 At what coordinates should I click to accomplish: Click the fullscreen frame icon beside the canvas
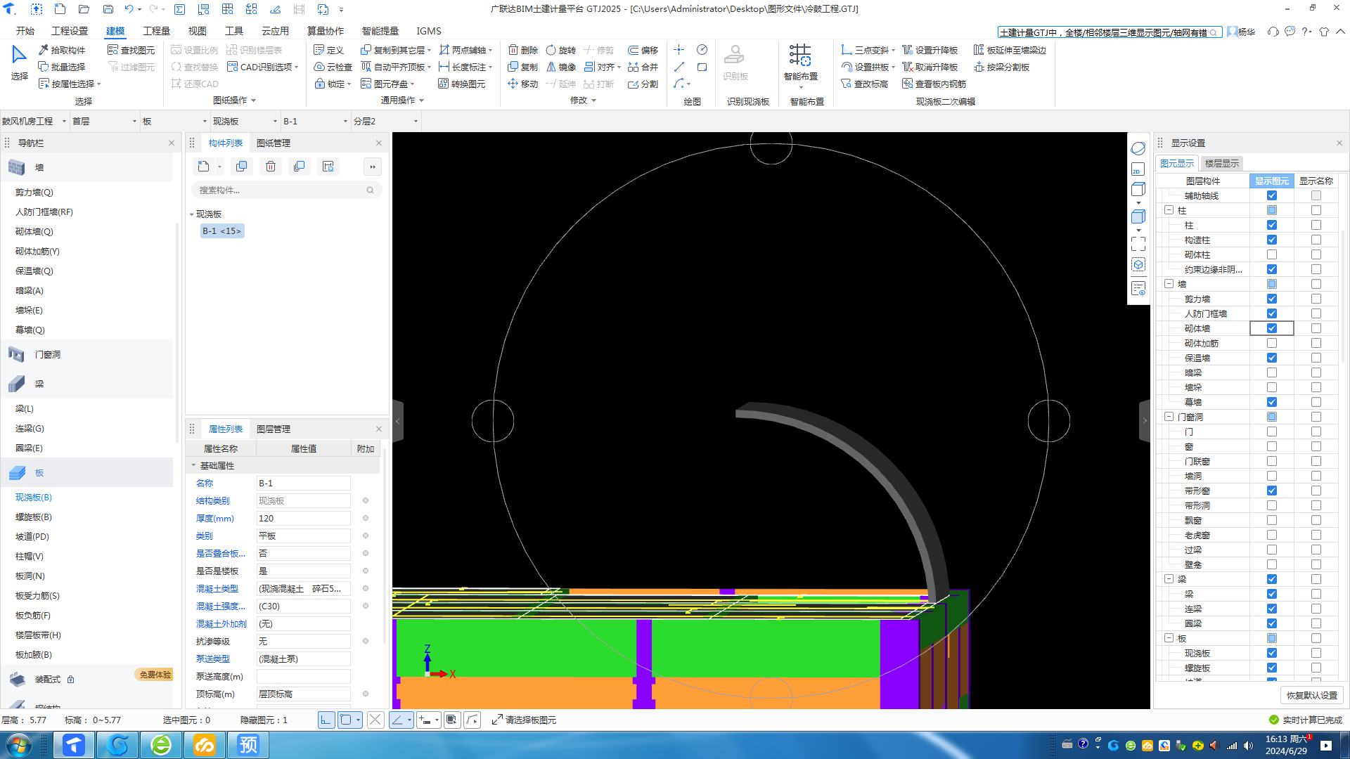[x=1138, y=244]
